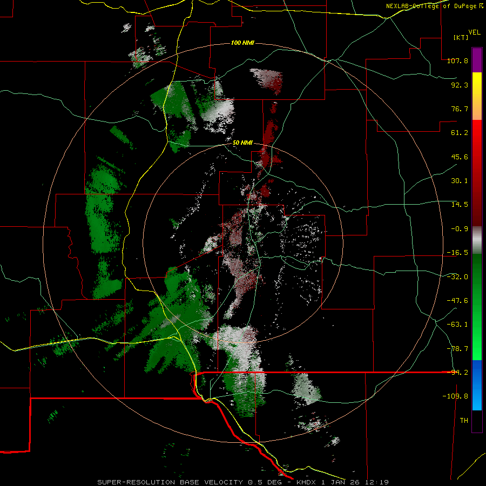
Task: Click the -78.7 legend value
Action: point(457,349)
